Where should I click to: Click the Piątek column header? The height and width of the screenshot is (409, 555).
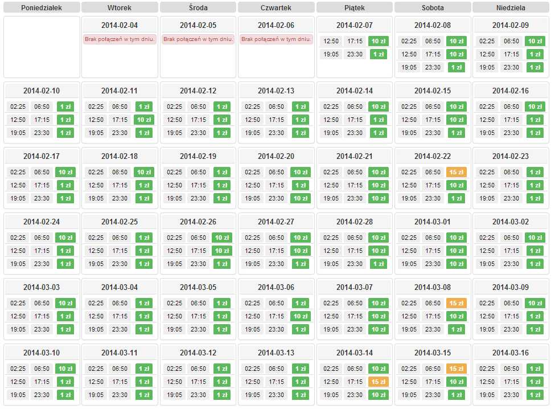pyautogui.click(x=354, y=7)
